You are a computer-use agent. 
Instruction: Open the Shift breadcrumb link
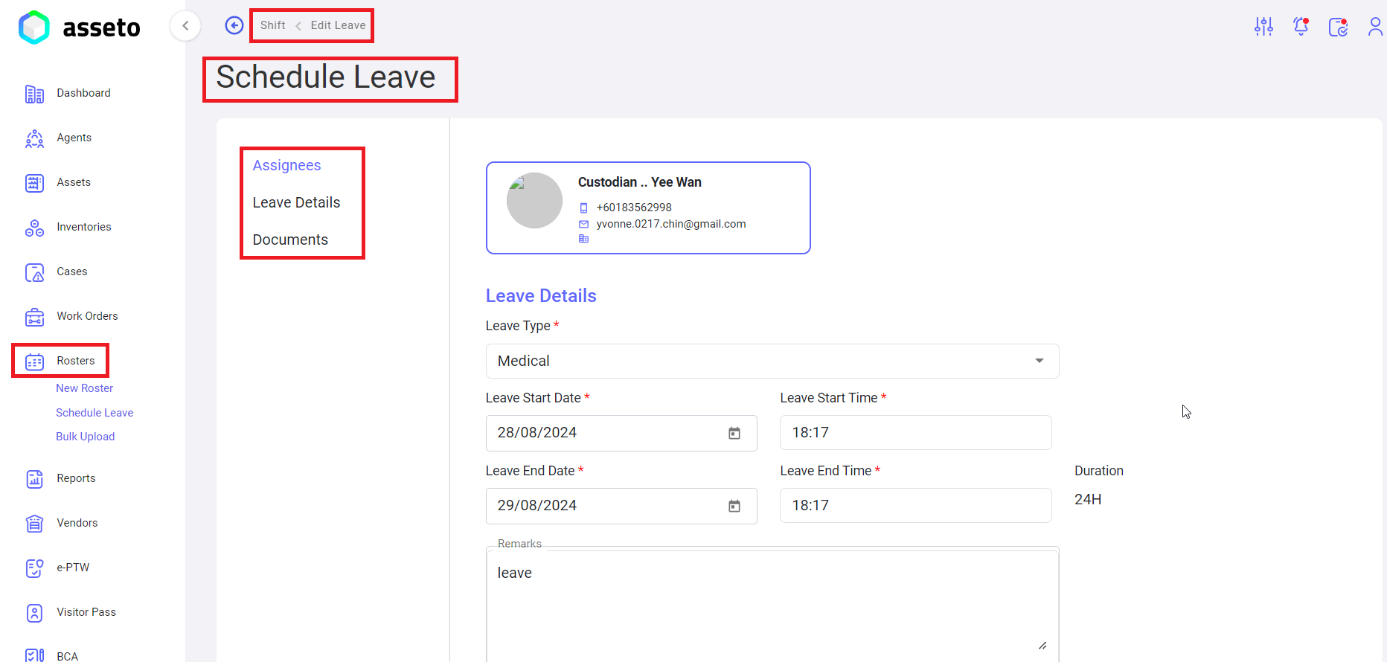[x=272, y=25]
